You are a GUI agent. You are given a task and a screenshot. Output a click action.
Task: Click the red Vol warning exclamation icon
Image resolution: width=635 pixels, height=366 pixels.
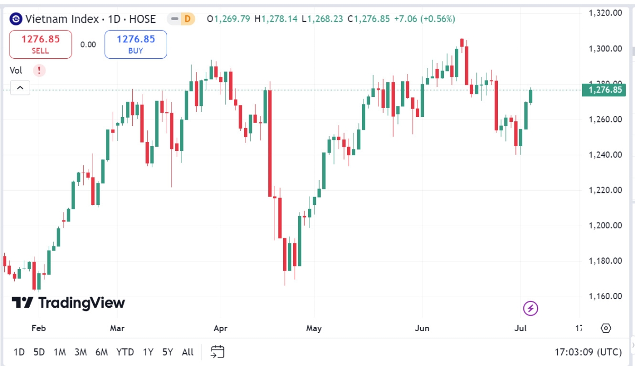(x=39, y=70)
